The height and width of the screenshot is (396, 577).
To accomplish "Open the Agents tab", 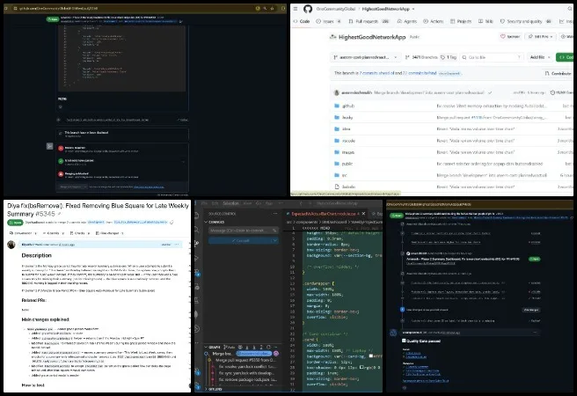I will [x=407, y=21].
